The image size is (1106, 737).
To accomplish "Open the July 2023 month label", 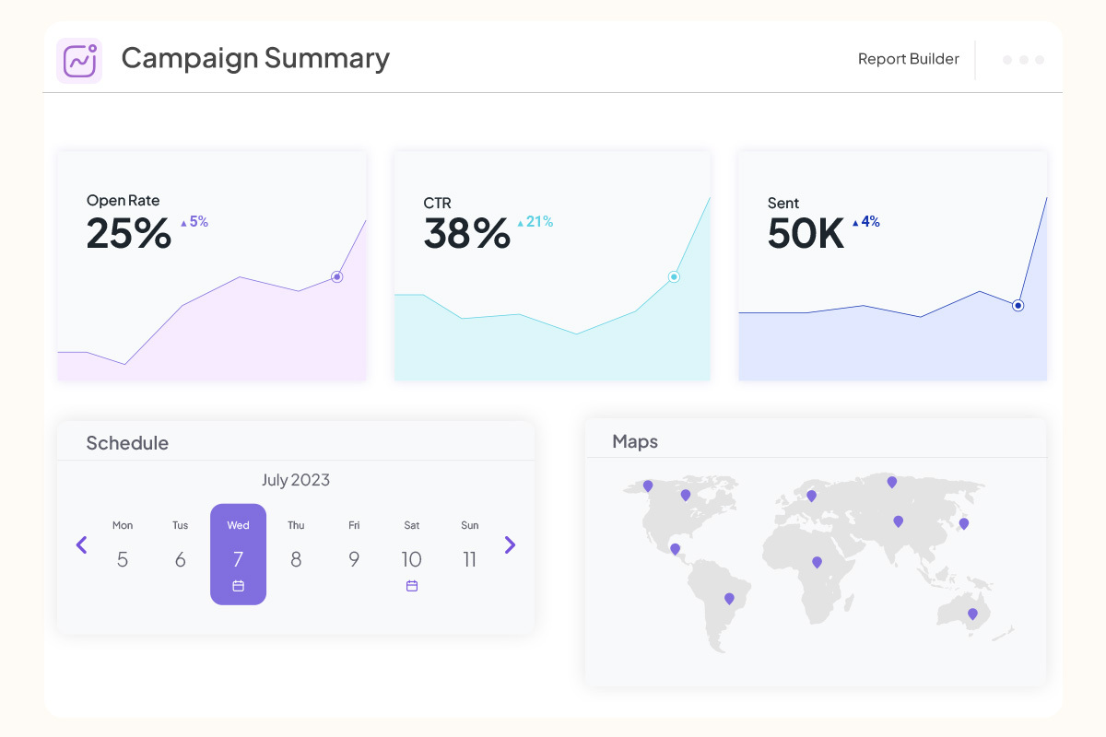I will 295,480.
